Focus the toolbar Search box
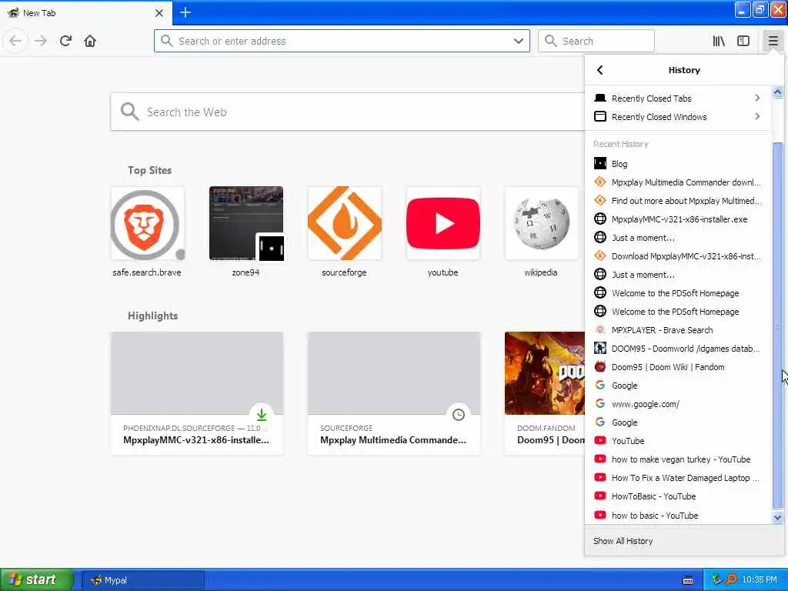Image resolution: width=788 pixels, height=591 pixels. 596,41
